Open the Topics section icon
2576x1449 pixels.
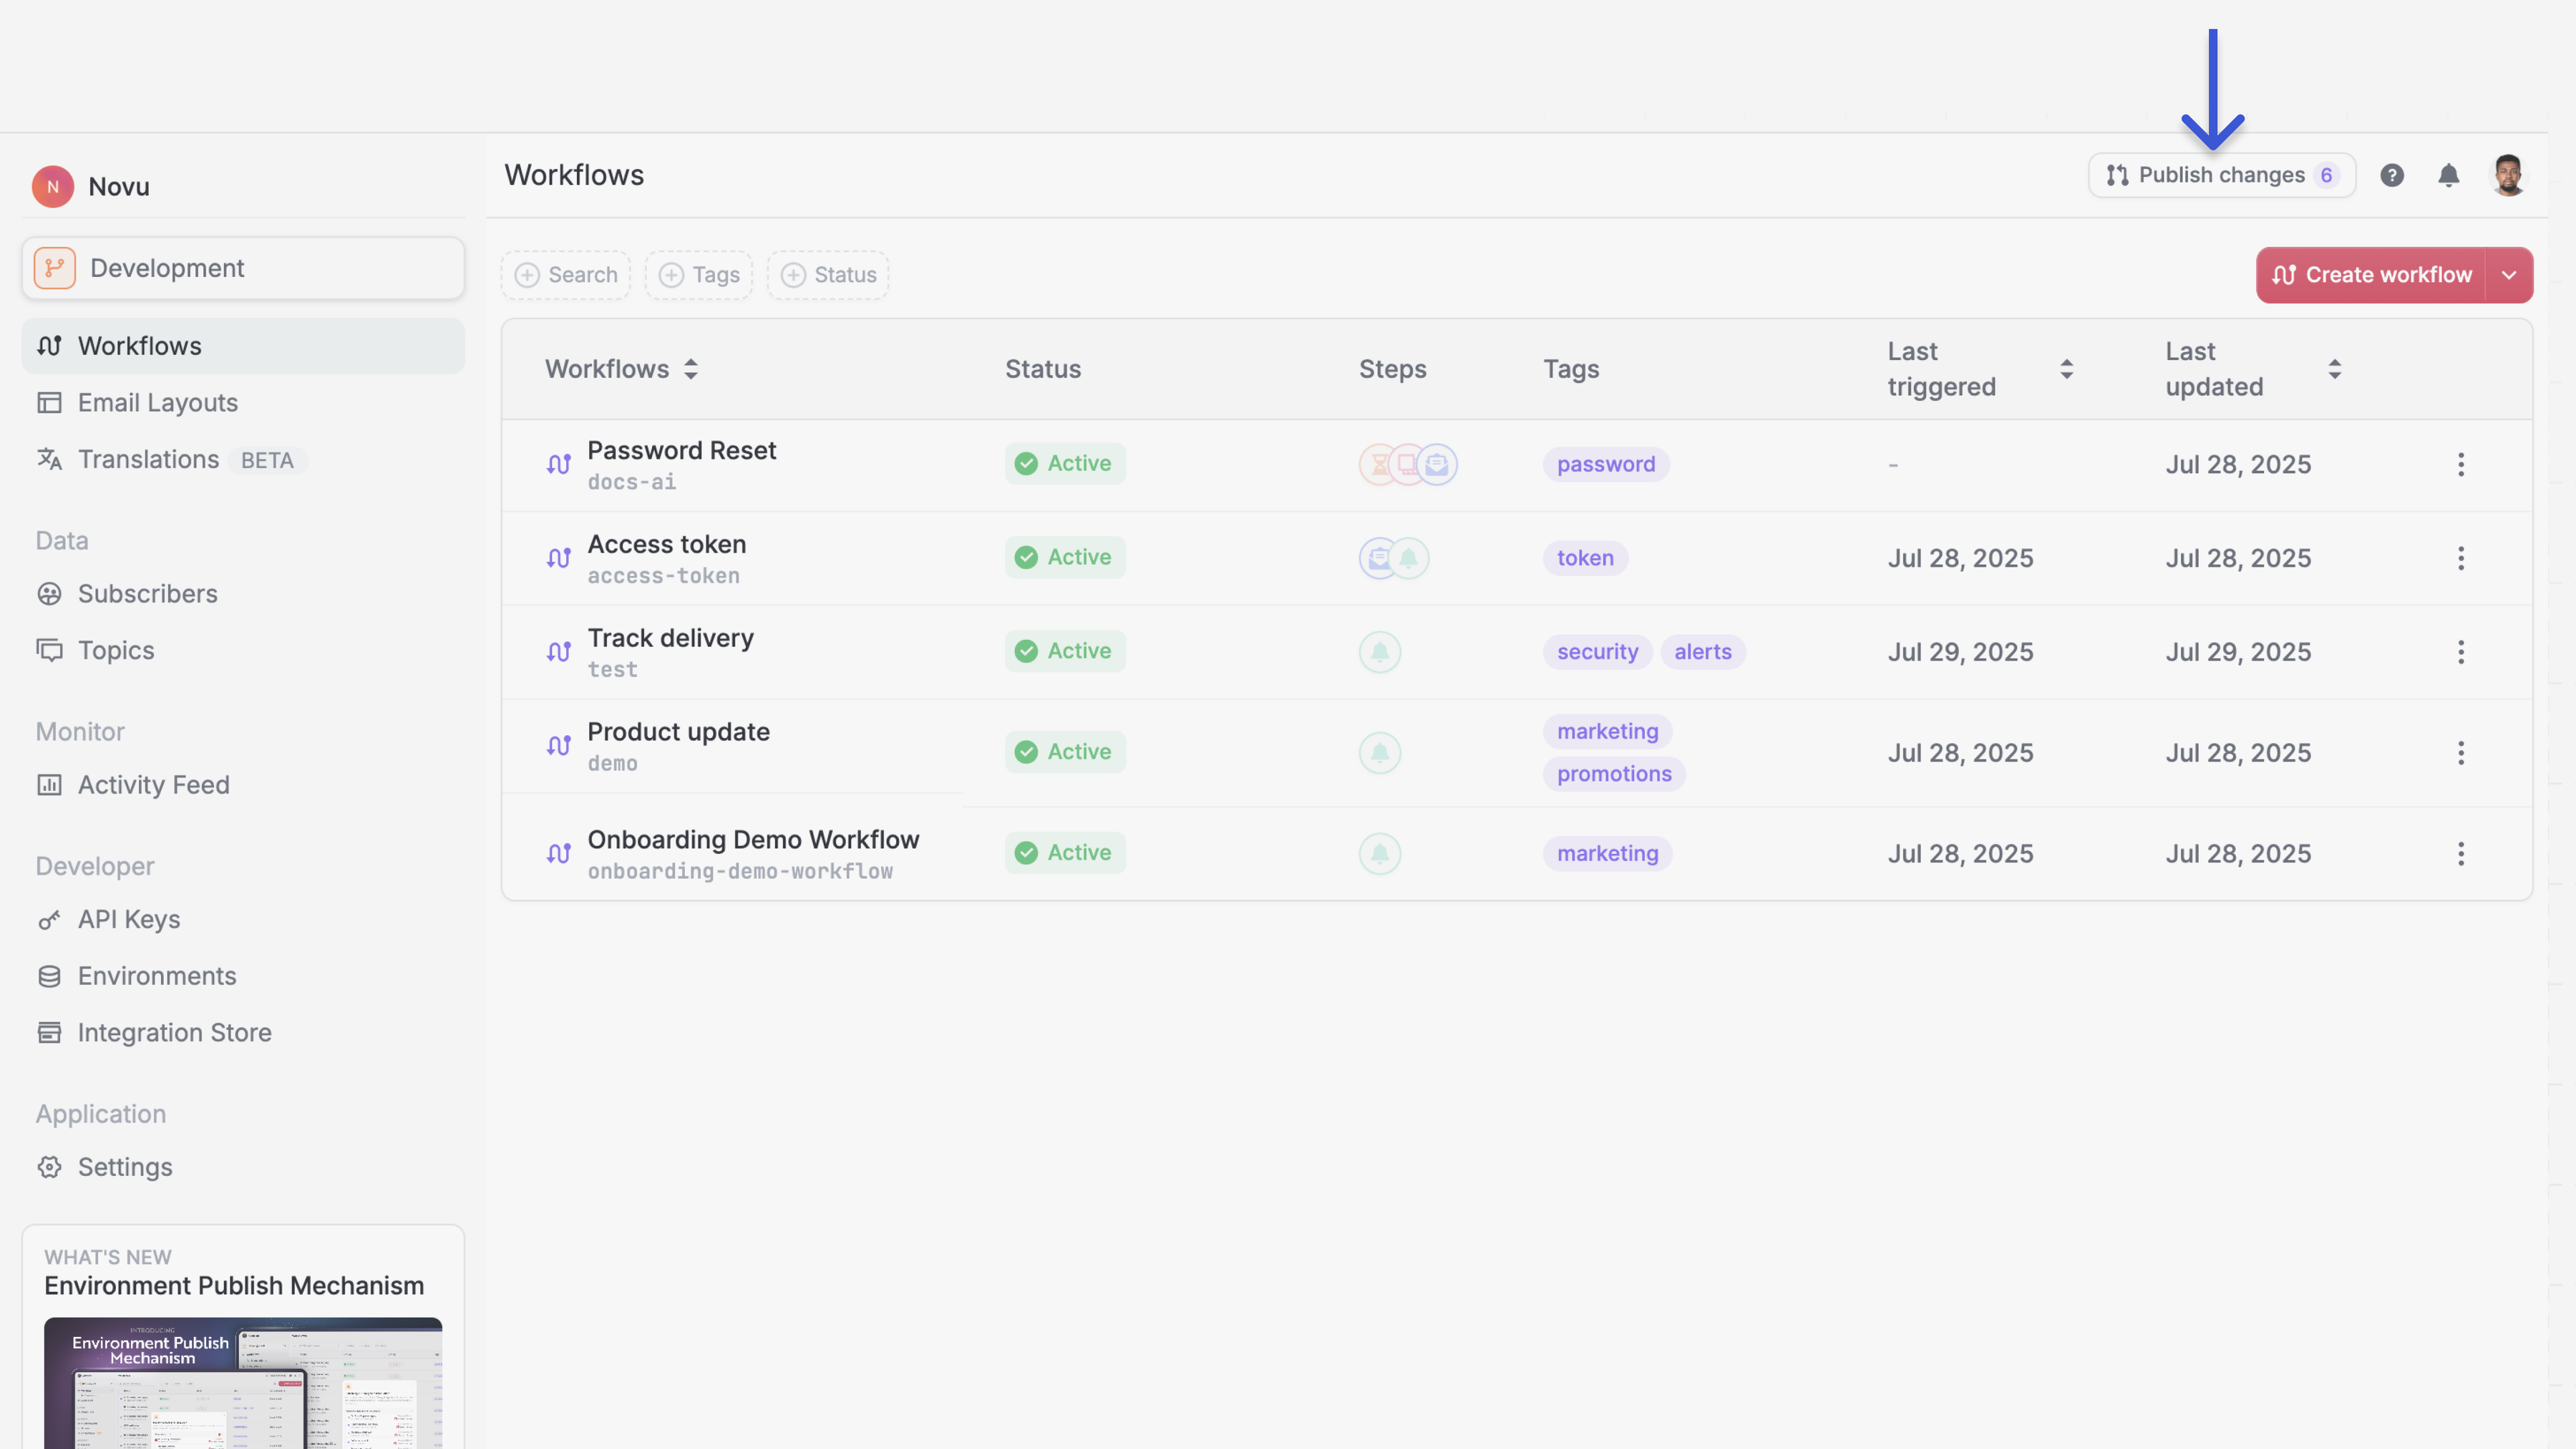click(51, 650)
